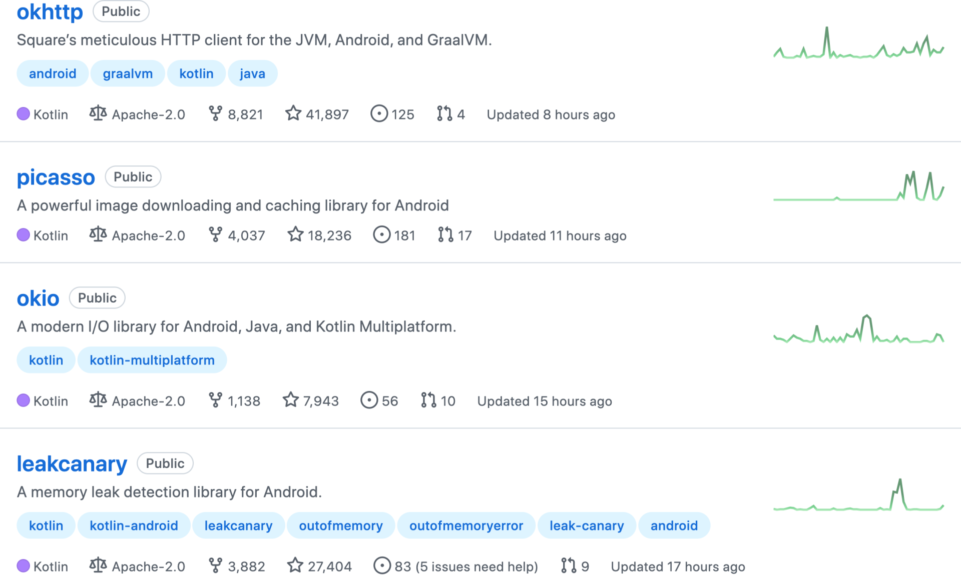Click the picasso open issues icon

click(381, 235)
